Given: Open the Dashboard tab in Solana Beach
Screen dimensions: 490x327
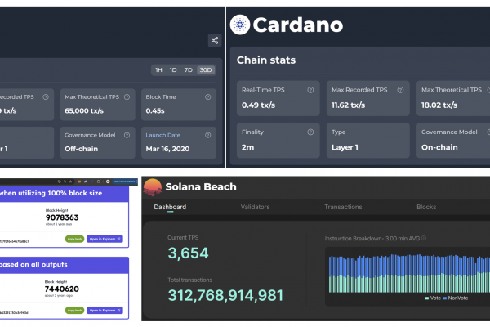Looking at the screenshot, I should [x=170, y=207].
